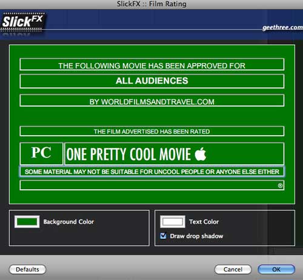Open the Background Color swatch
Viewport: 303px width, 280px height.
[x=27, y=222]
